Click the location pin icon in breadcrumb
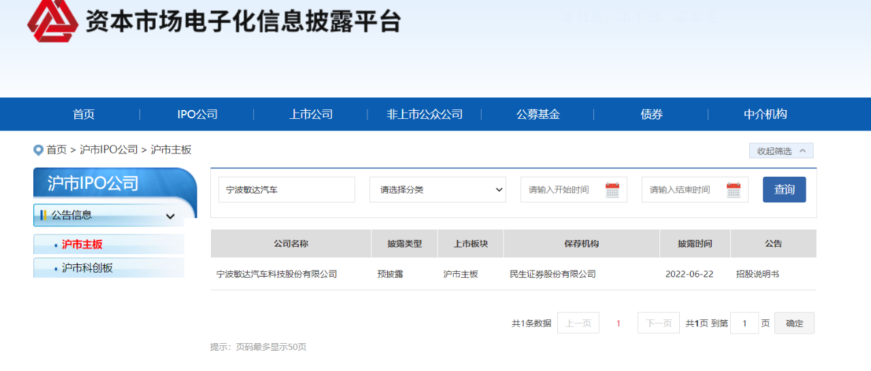Screen dimensions: 871x371 click(x=38, y=150)
